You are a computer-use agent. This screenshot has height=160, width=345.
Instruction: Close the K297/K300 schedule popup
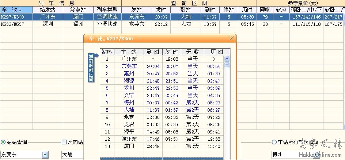pos(231,38)
